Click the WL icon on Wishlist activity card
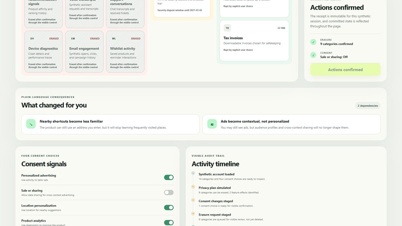This screenshot has width=402, height=226. [114, 38]
